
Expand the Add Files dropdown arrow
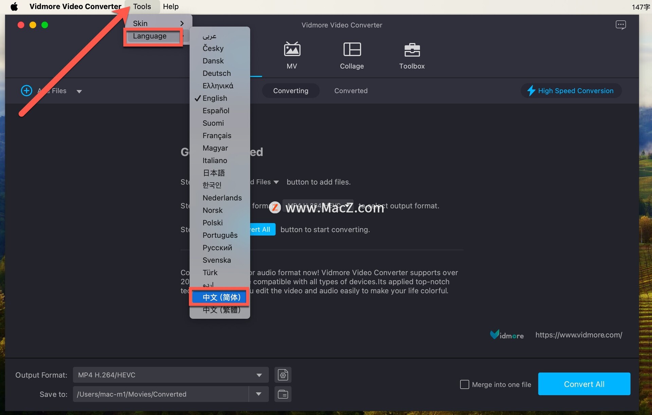[79, 91]
